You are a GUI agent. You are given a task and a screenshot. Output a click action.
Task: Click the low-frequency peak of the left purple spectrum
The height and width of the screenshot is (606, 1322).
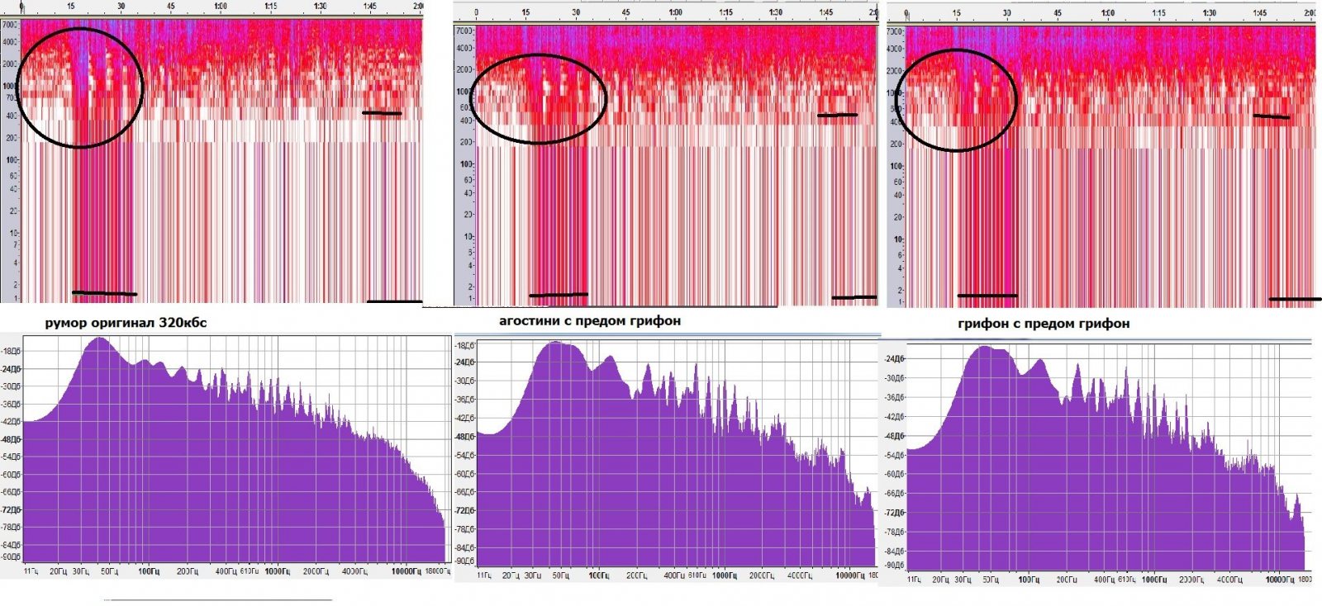pyautogui.click(x=100, y=339)
